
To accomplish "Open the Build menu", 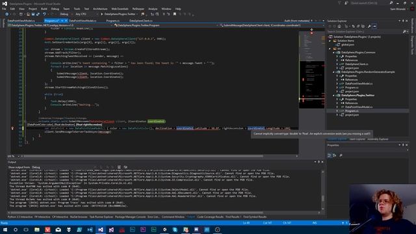I will (44, 8).
